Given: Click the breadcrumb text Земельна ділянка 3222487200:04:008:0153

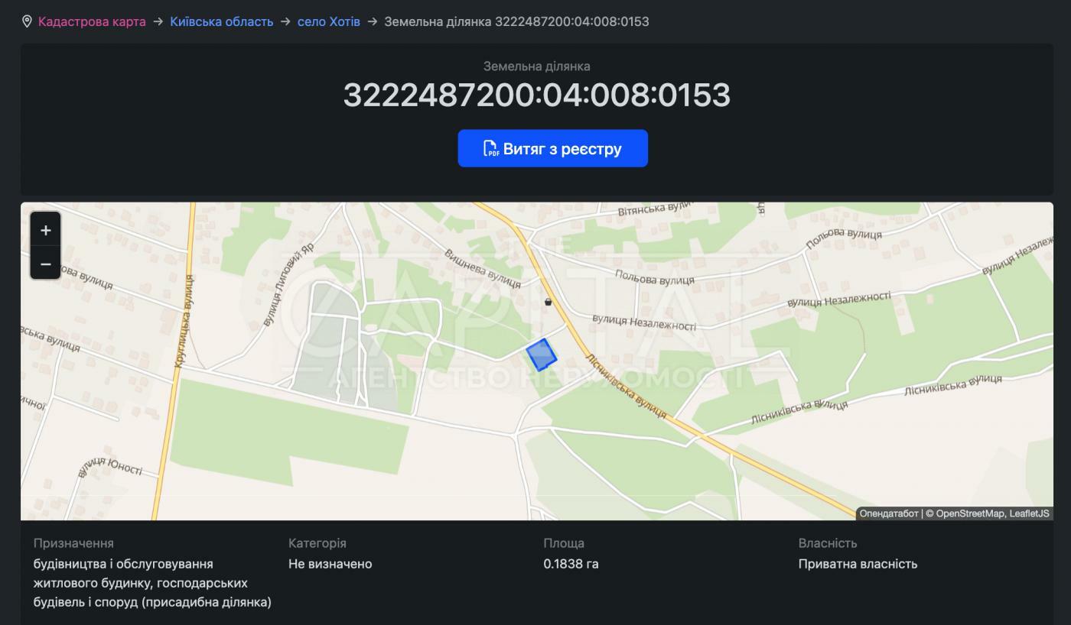Looking at the screenshot, I should 516,21.
